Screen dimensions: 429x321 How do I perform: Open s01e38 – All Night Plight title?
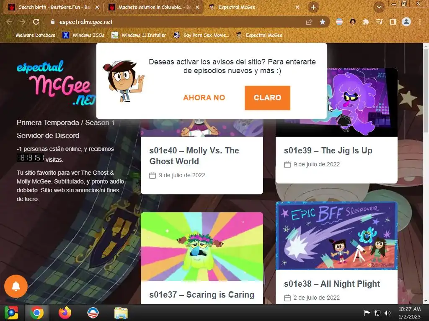332,284
